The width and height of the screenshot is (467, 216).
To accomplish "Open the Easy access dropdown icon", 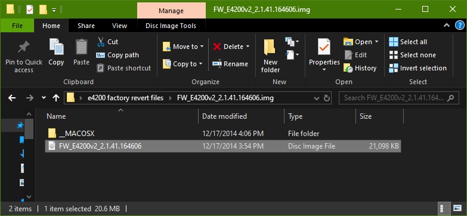I will point(292,55).
